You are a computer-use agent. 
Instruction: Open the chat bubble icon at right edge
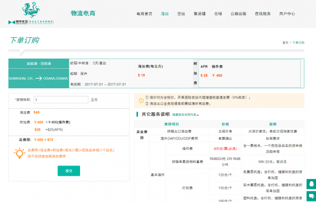click(x=311, y=196)
